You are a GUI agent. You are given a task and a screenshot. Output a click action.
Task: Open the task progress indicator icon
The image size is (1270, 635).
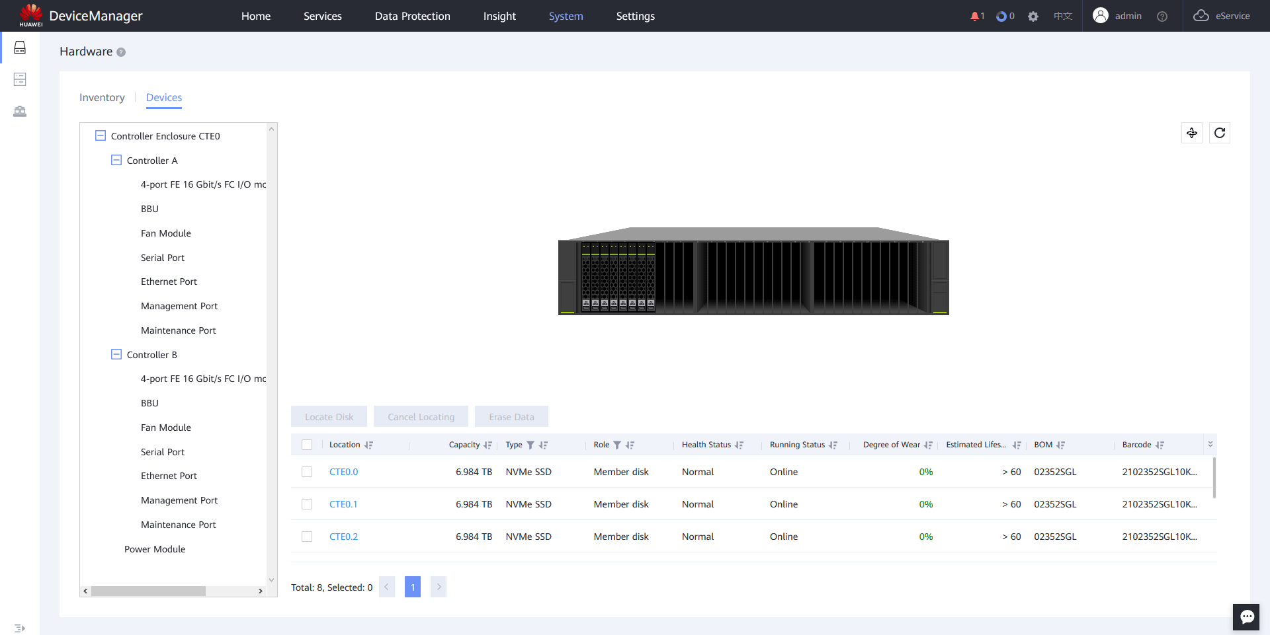tap(1001, 17)
